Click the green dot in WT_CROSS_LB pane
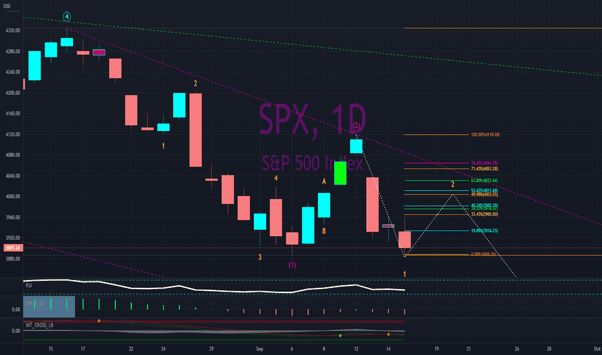 (x=340, y=336)
